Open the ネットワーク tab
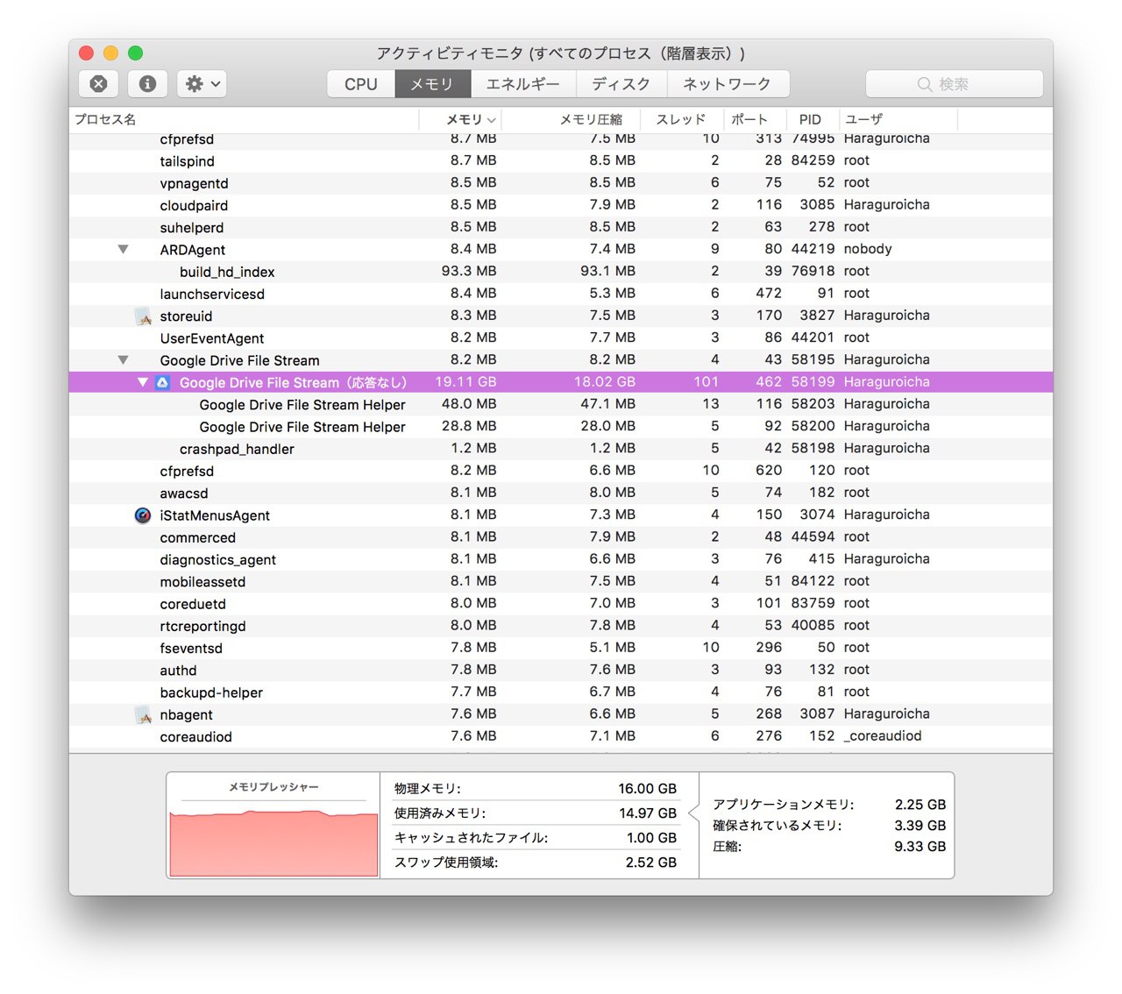 pyautogui.click(x=727, y=84)
